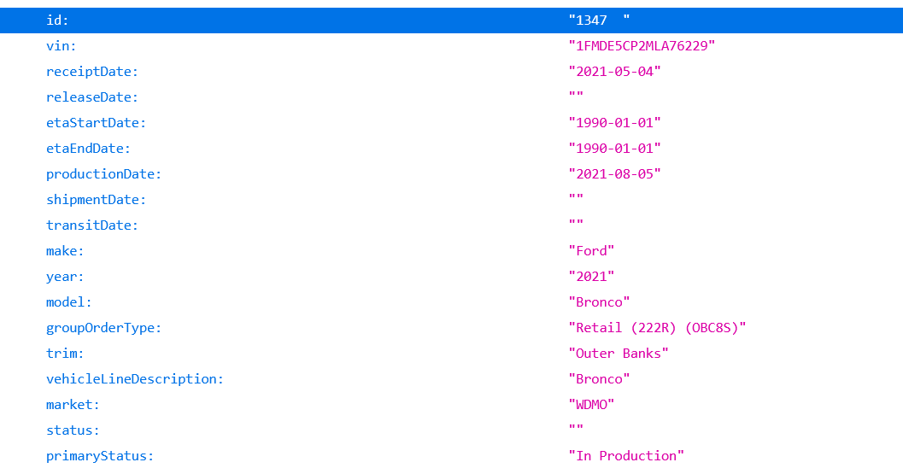The image size is (903, 474).
Task: Select the receiptDate value "2021-05-04"
Action: [614, 72]
